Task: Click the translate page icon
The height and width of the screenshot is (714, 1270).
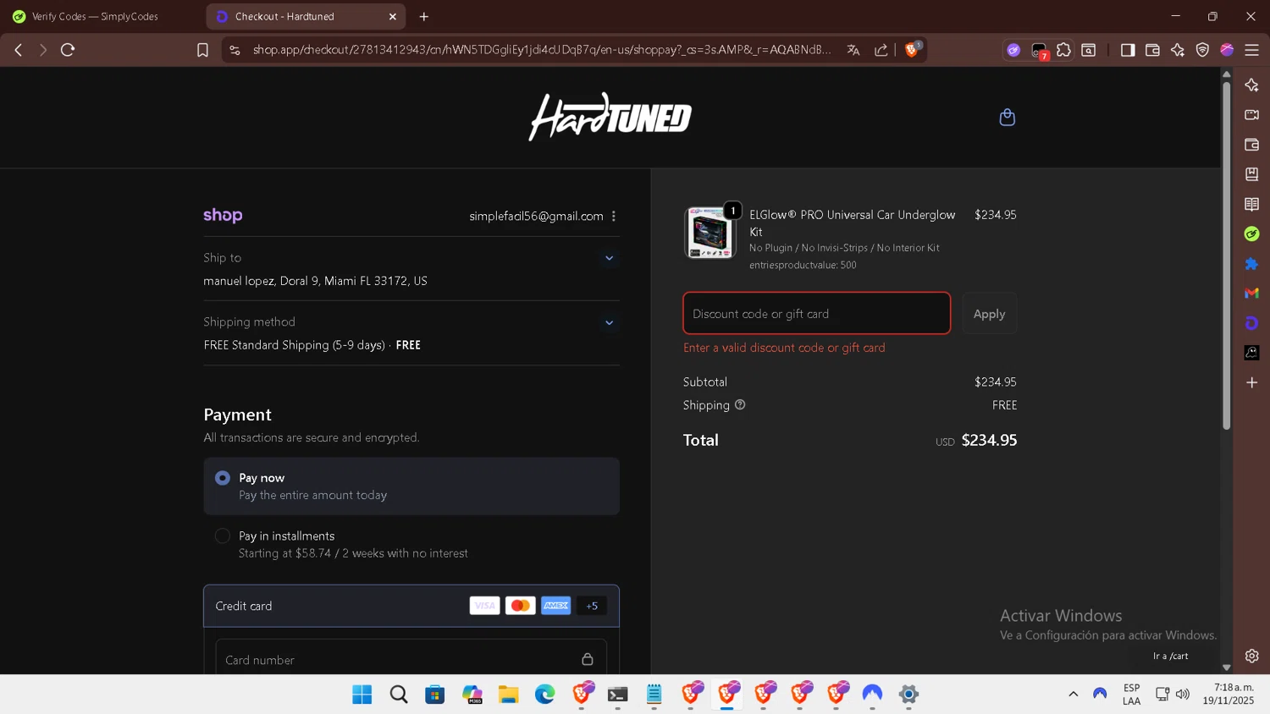Action: (853, 50)
